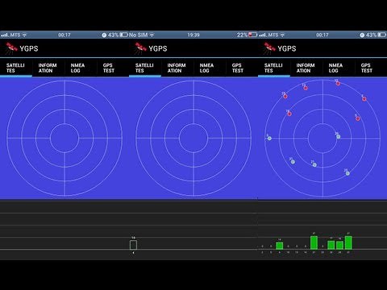Tap the YGPS title on the left phone
Screen dimensions: 387x290
pyautogui.click(x=29, y=48)
